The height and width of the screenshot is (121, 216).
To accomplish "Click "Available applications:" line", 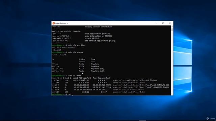I will [x=63, y=48].
